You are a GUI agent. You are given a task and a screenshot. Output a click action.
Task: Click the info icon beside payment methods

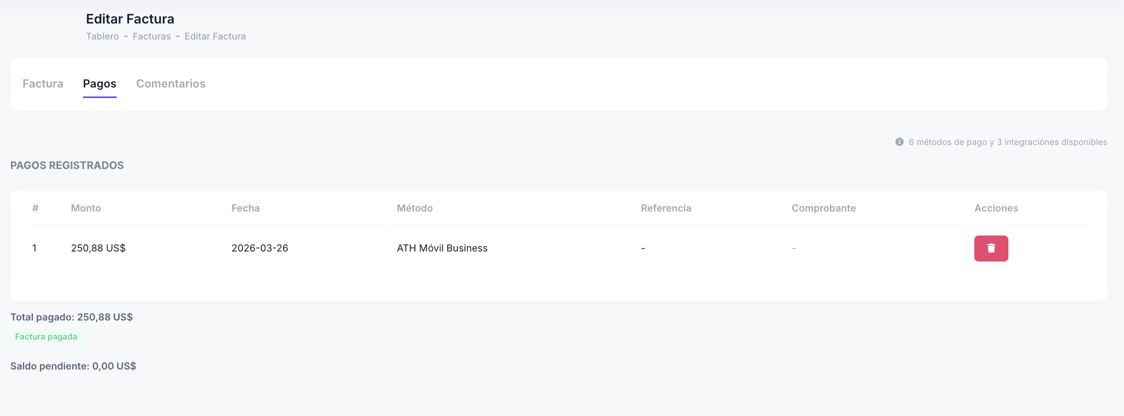tap(899, 142)
